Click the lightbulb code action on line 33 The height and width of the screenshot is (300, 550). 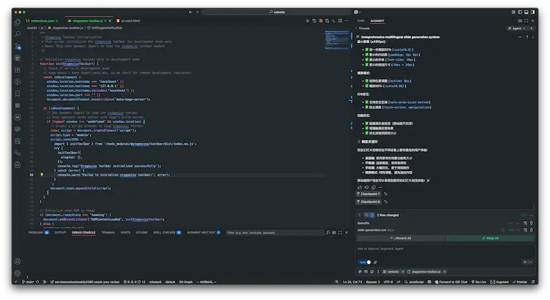(42, 174)
